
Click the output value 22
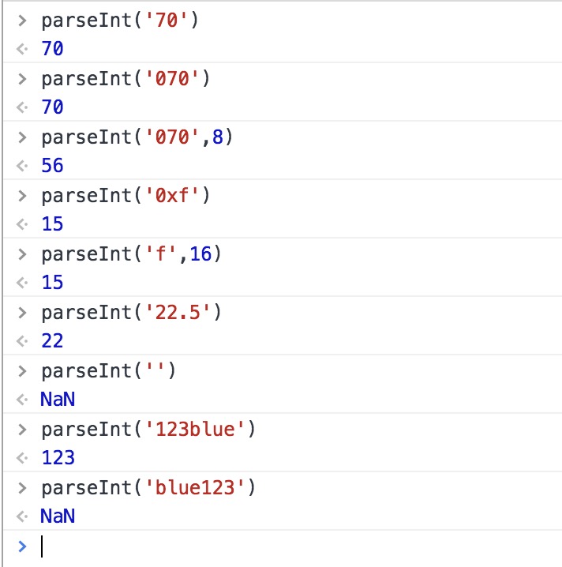[x=52, y=342]
